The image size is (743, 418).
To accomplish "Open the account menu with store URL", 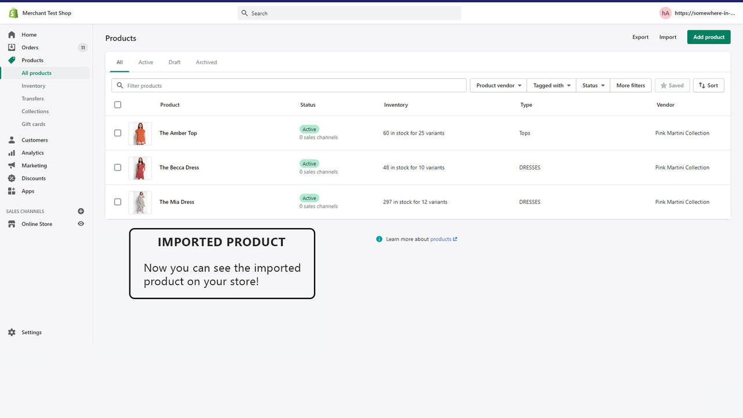I will pos(697,13).
